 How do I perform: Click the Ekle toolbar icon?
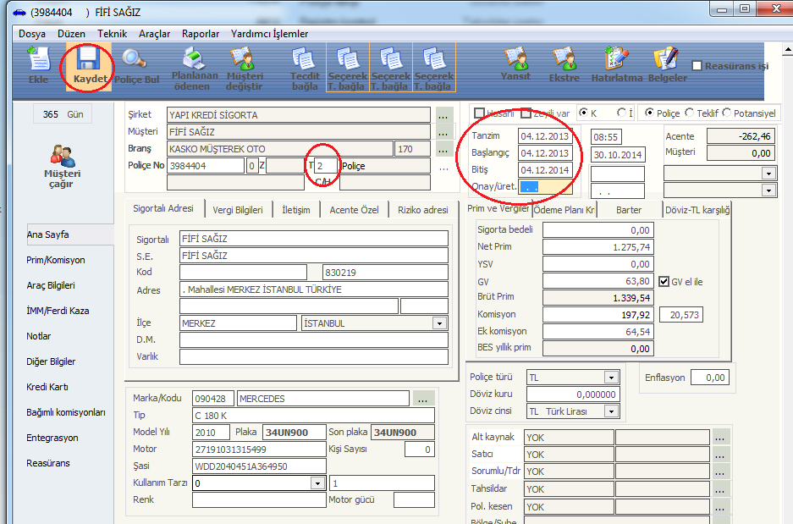[x=37, y=66]
